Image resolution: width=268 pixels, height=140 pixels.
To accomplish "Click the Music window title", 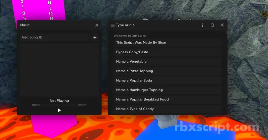I will coord(25,25).
